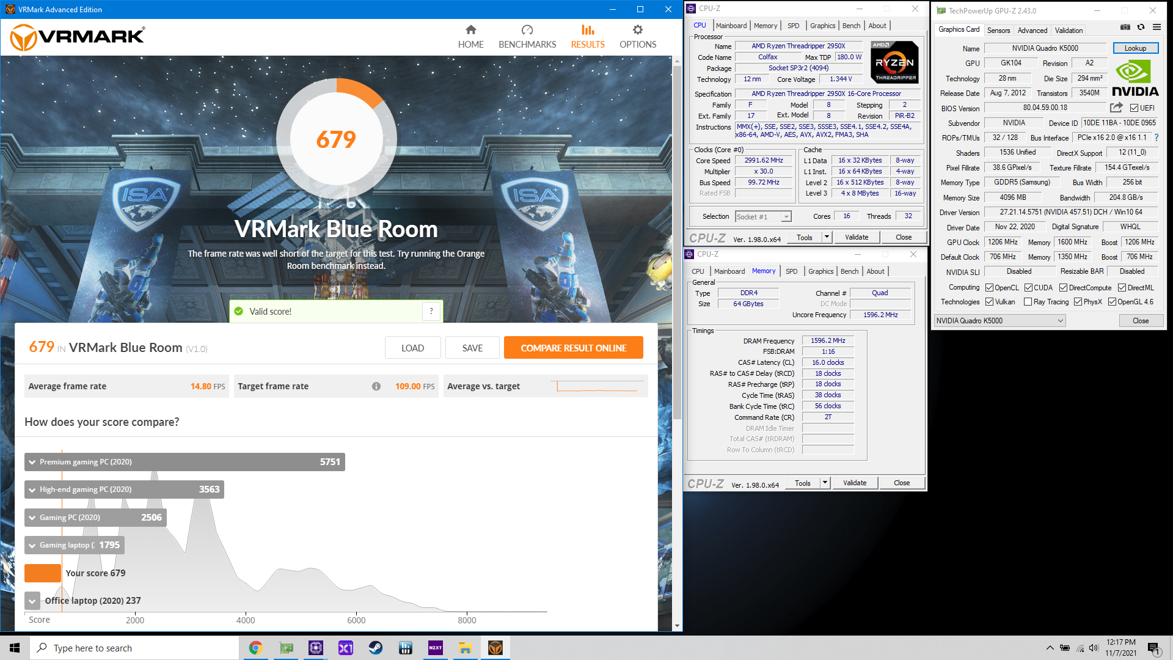
Task: Expand the Office laptop (2020) row
Action: [x=32, y=601]
